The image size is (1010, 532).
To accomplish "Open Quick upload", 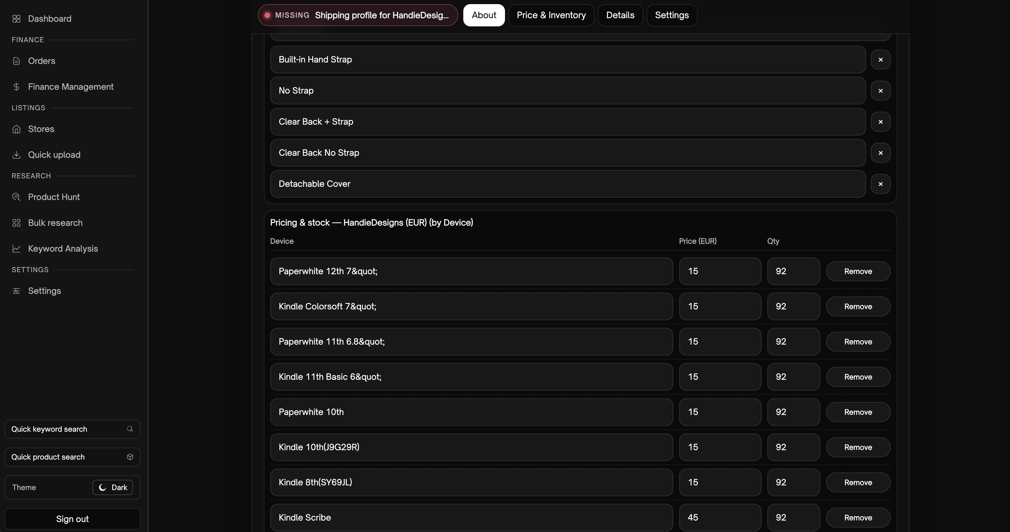I will click(x=54, y=155).
